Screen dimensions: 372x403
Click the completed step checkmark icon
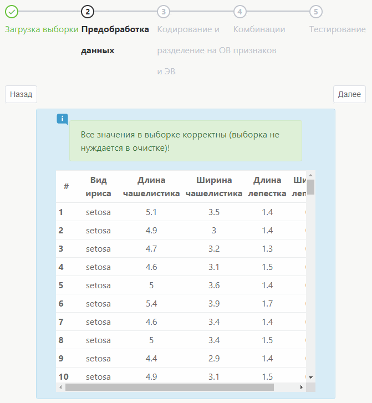[12, 12]
